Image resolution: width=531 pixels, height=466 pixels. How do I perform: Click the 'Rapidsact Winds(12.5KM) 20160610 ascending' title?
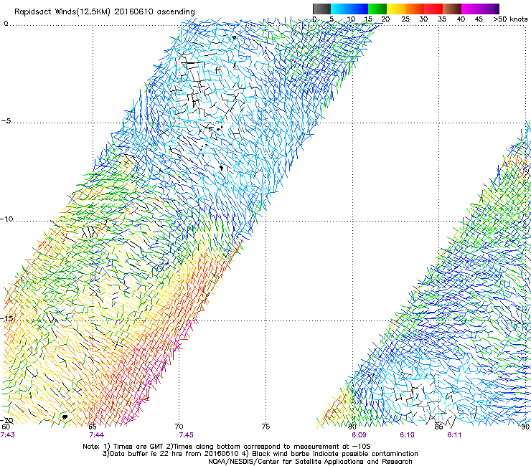click(105, 12)
